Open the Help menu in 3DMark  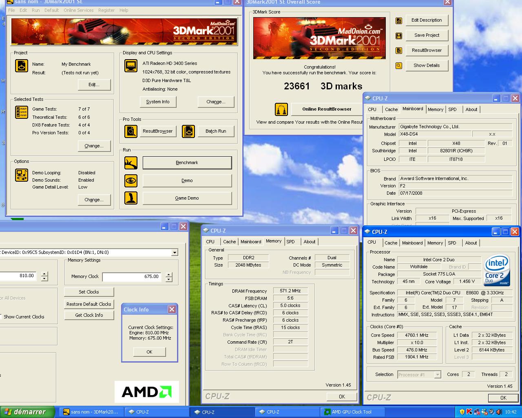124,10
